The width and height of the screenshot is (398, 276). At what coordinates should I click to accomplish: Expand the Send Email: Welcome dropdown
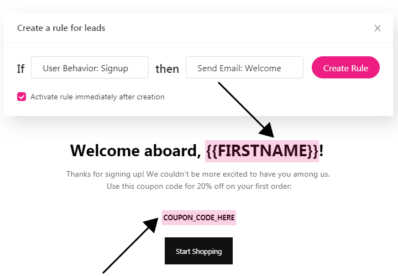[244, 68]
